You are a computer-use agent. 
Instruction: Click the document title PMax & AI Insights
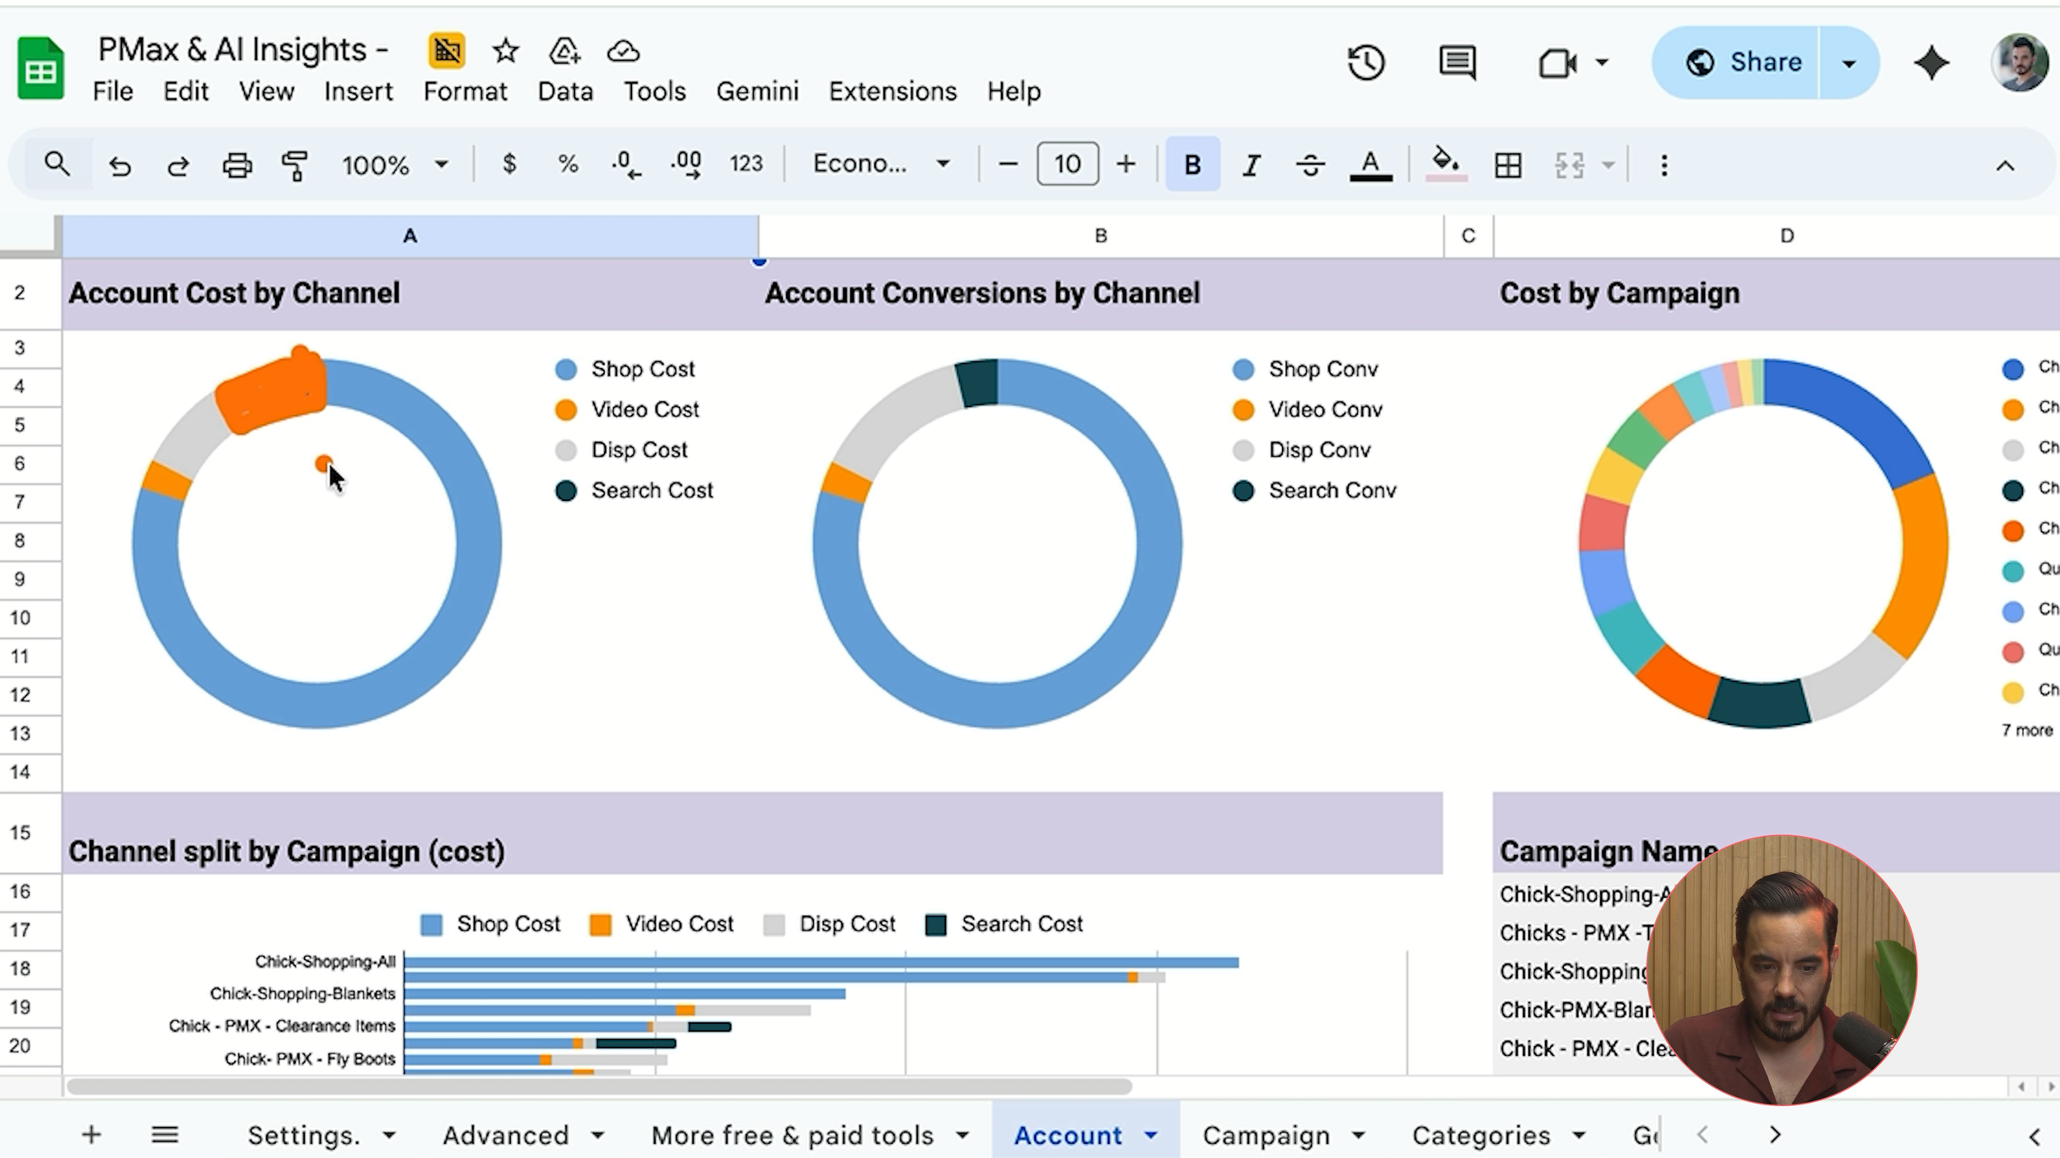[243, 49]
